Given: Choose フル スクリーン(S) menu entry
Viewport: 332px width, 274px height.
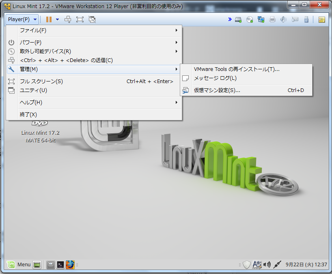Looking at the screenshot, I should [x=94, y=81].
